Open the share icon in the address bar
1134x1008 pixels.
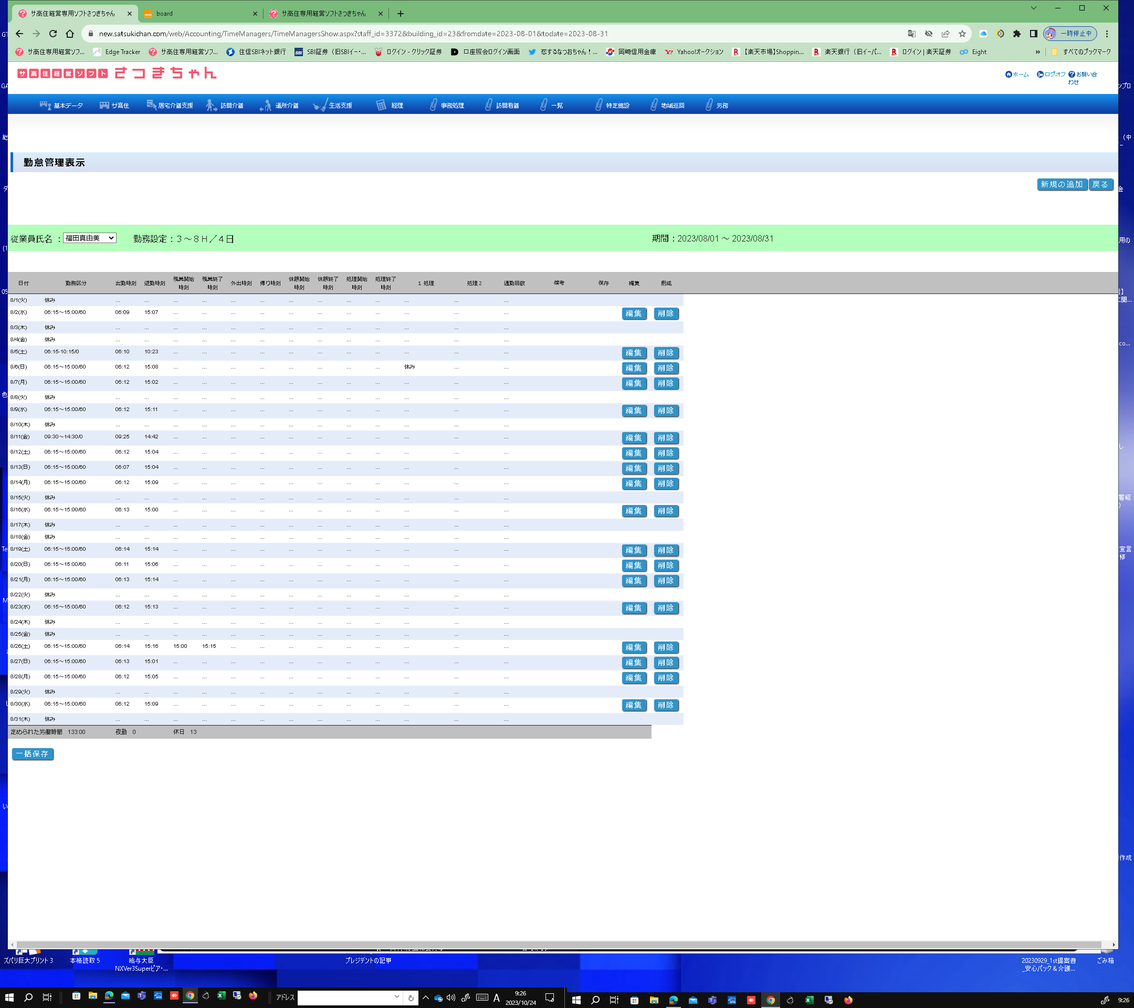click(x=946, y=34)
